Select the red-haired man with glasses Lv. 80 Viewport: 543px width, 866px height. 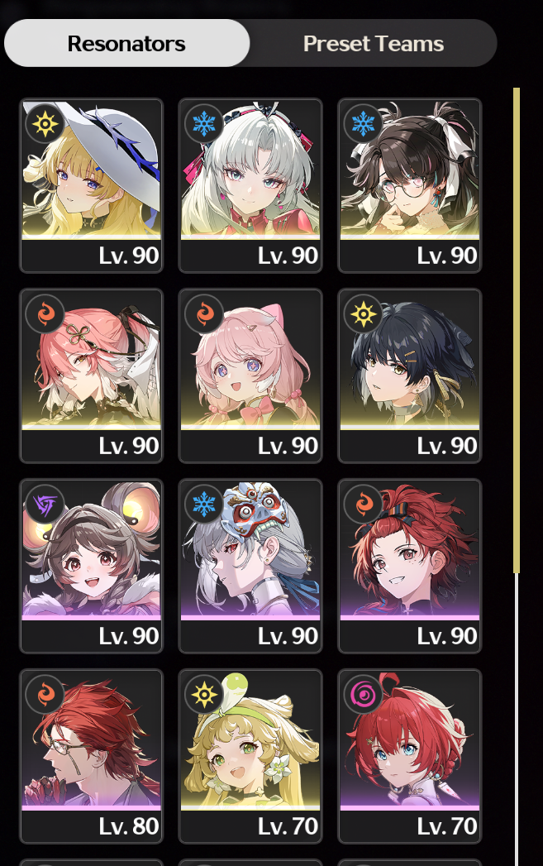click(x=92, y=757)
